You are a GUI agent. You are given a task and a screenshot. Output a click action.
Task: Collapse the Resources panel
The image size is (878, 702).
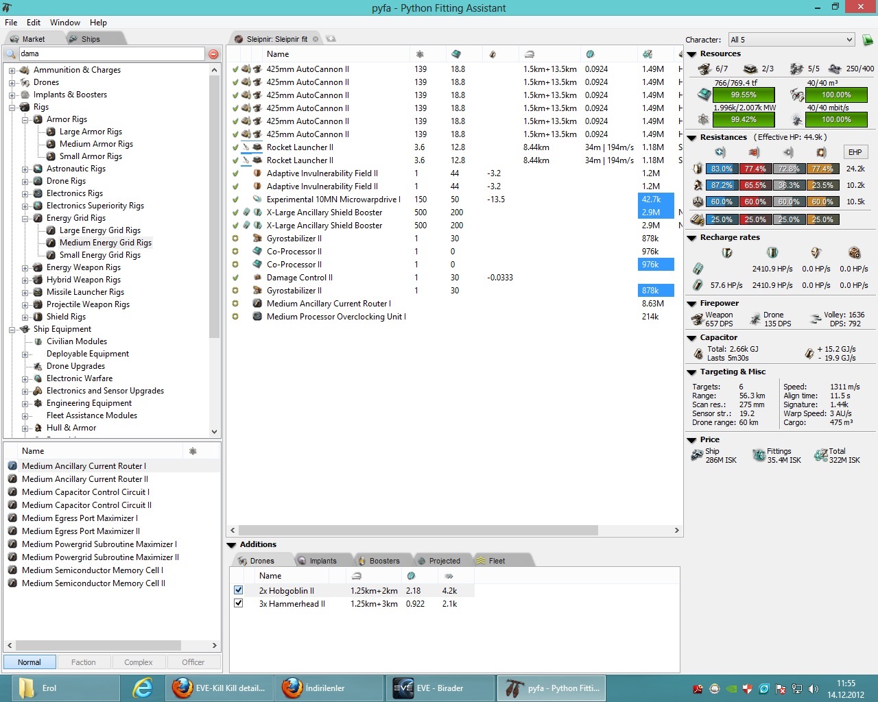(691, 54)
